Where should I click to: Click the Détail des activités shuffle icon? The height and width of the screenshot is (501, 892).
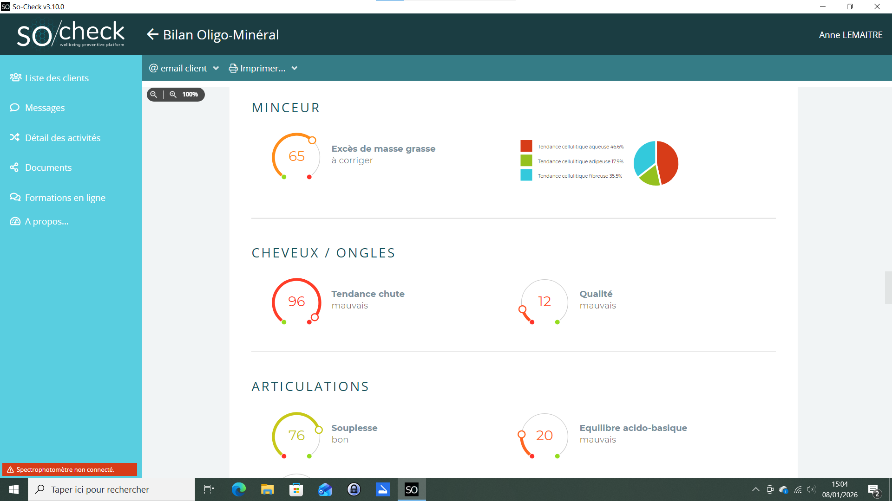click(15, 137)
